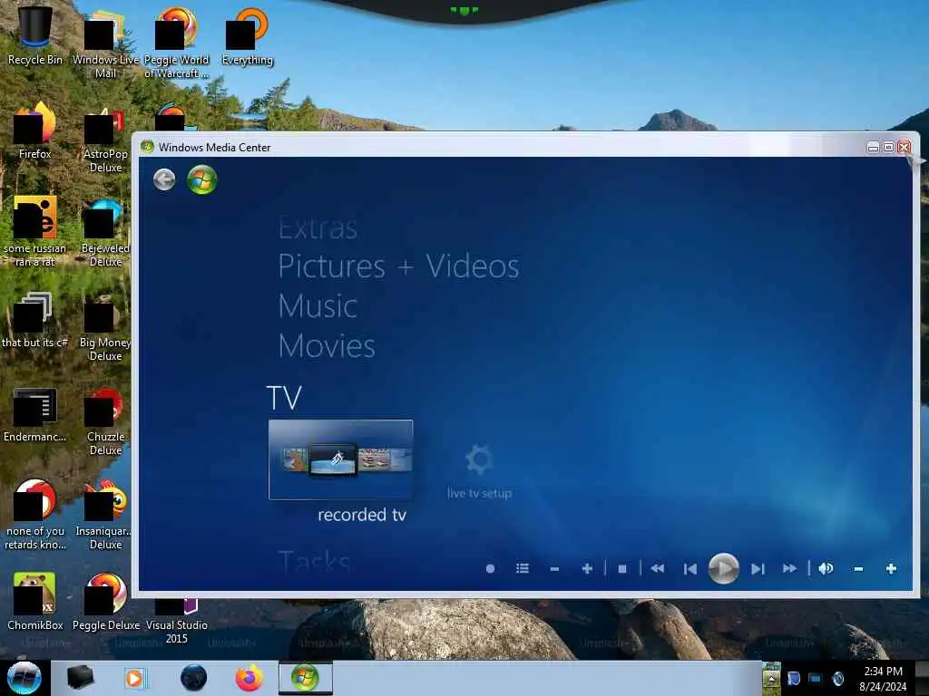The width and height of the screenshot is (929, 696).
Task: Select Extras in the Media Center menu
Action: (318, 227)
